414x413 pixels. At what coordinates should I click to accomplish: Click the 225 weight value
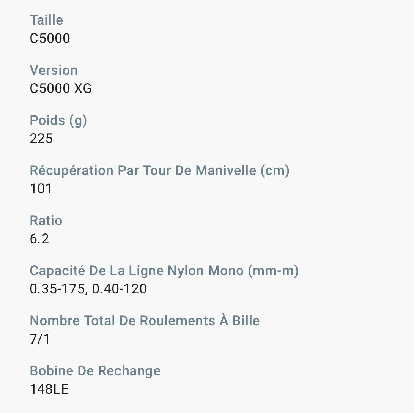[x=41, y=139]
